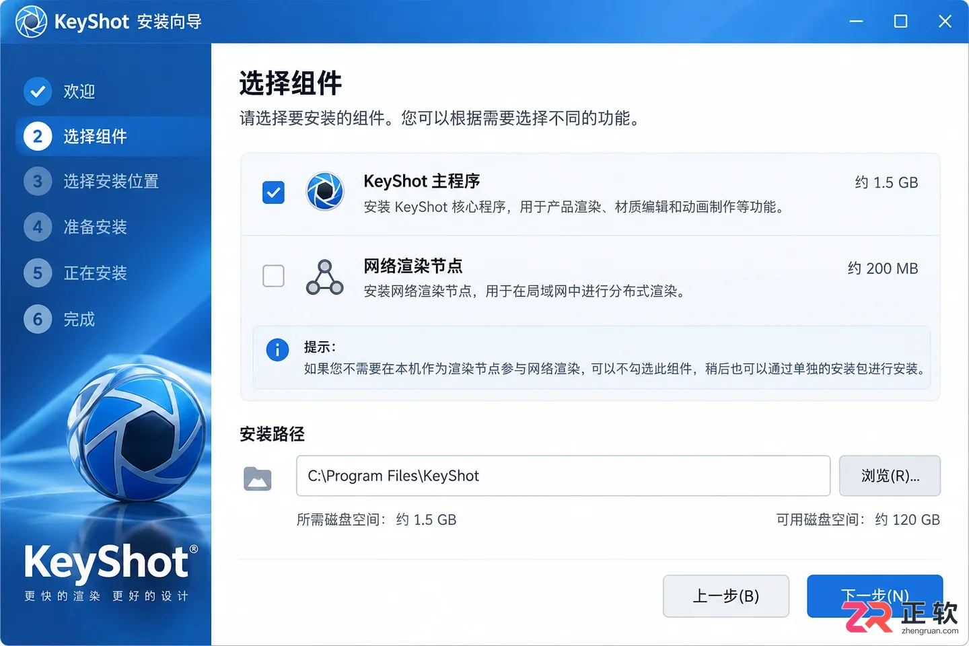Click the 所需磁盘空间 text
The width and height of the screenshot is (969, 646).
click(376, 519)
